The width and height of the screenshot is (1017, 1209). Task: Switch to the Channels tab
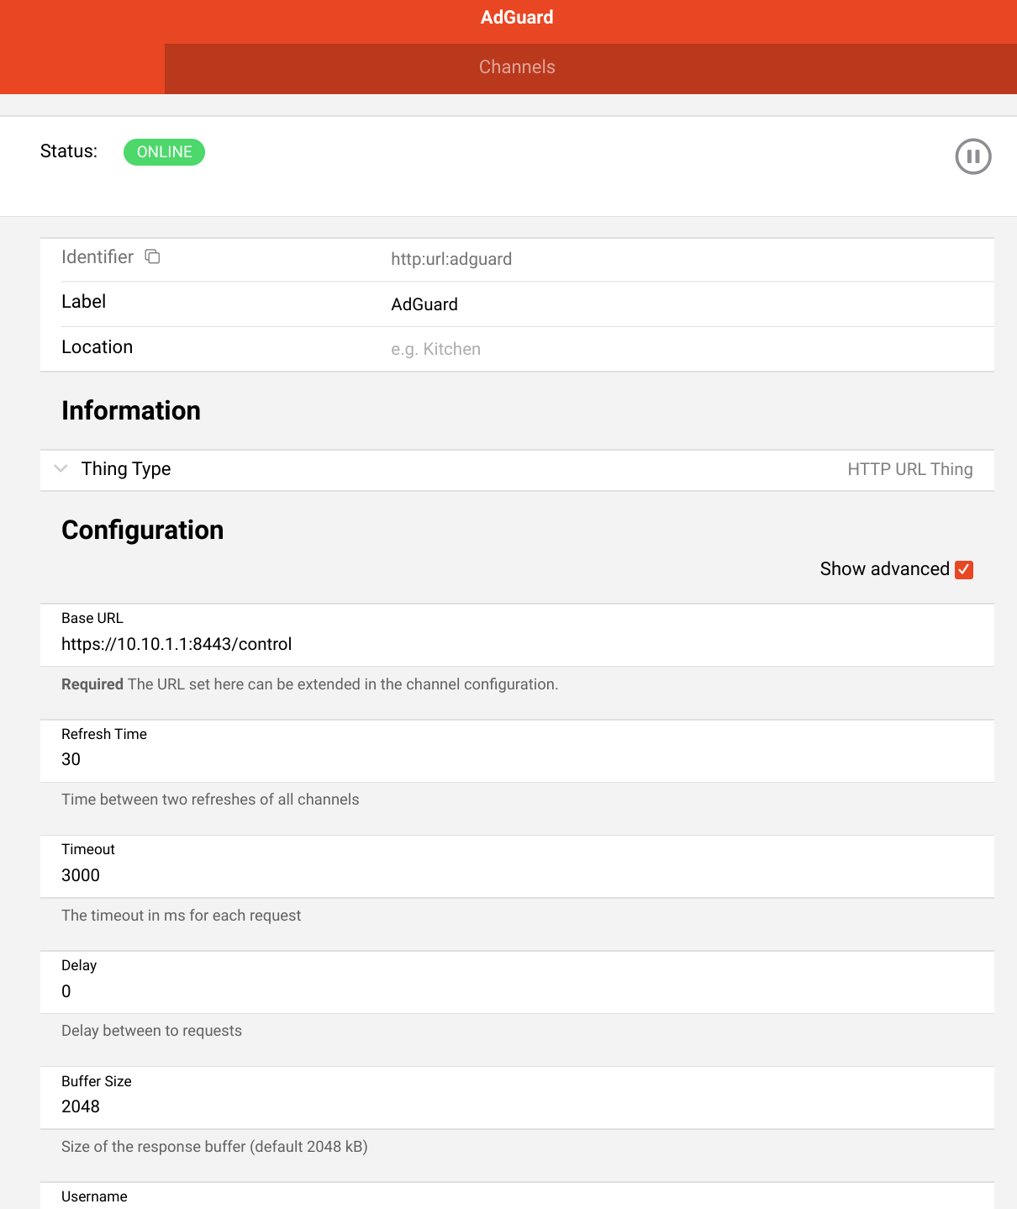point(517,67)
